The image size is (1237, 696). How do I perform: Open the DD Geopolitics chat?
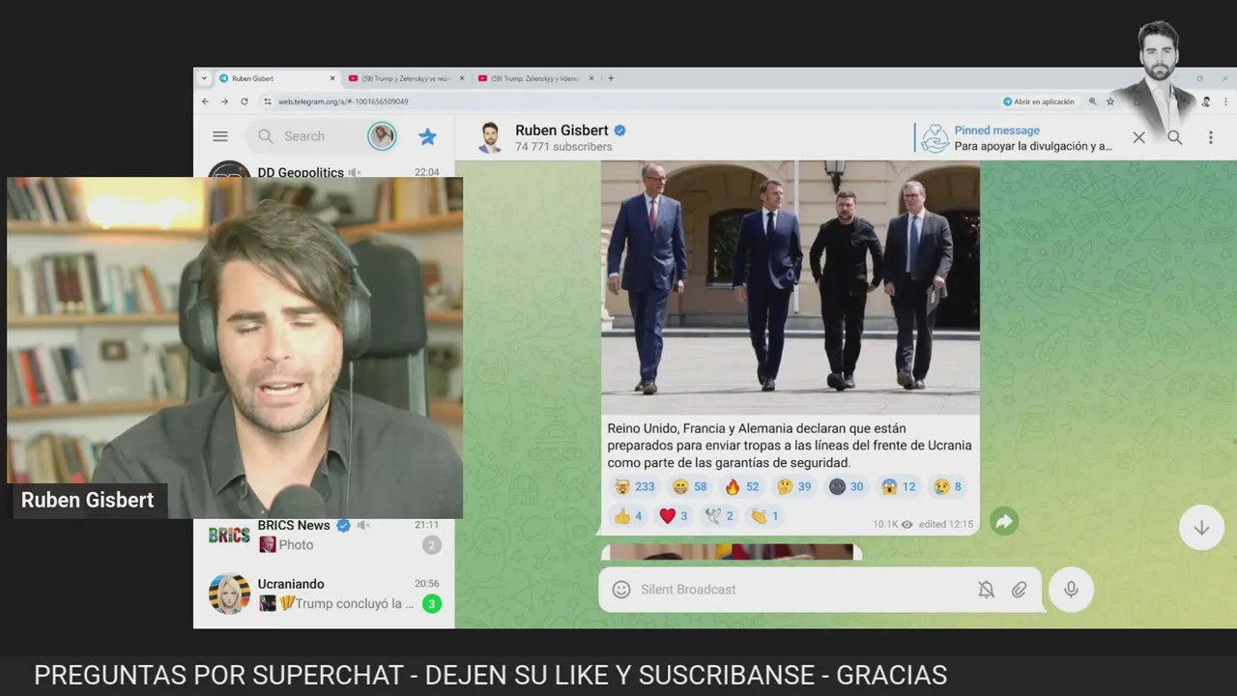pyautogui.click(x=324, y=170)
